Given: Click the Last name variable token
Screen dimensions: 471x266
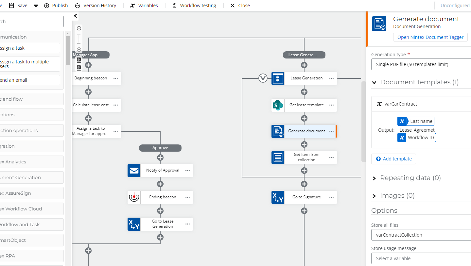Looking at the screenshot, I should point(416,121).
